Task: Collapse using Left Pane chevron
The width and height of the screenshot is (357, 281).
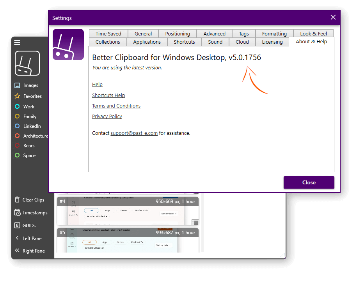Action: coord(17,238)
